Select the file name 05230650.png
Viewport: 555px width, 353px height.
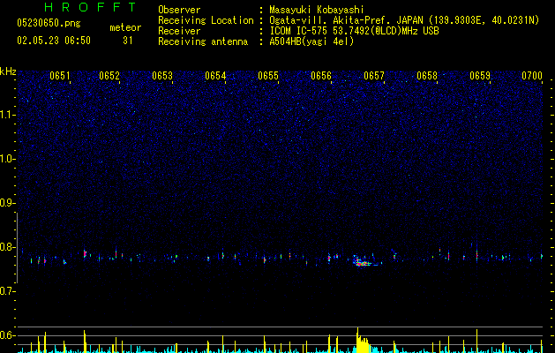49,24
